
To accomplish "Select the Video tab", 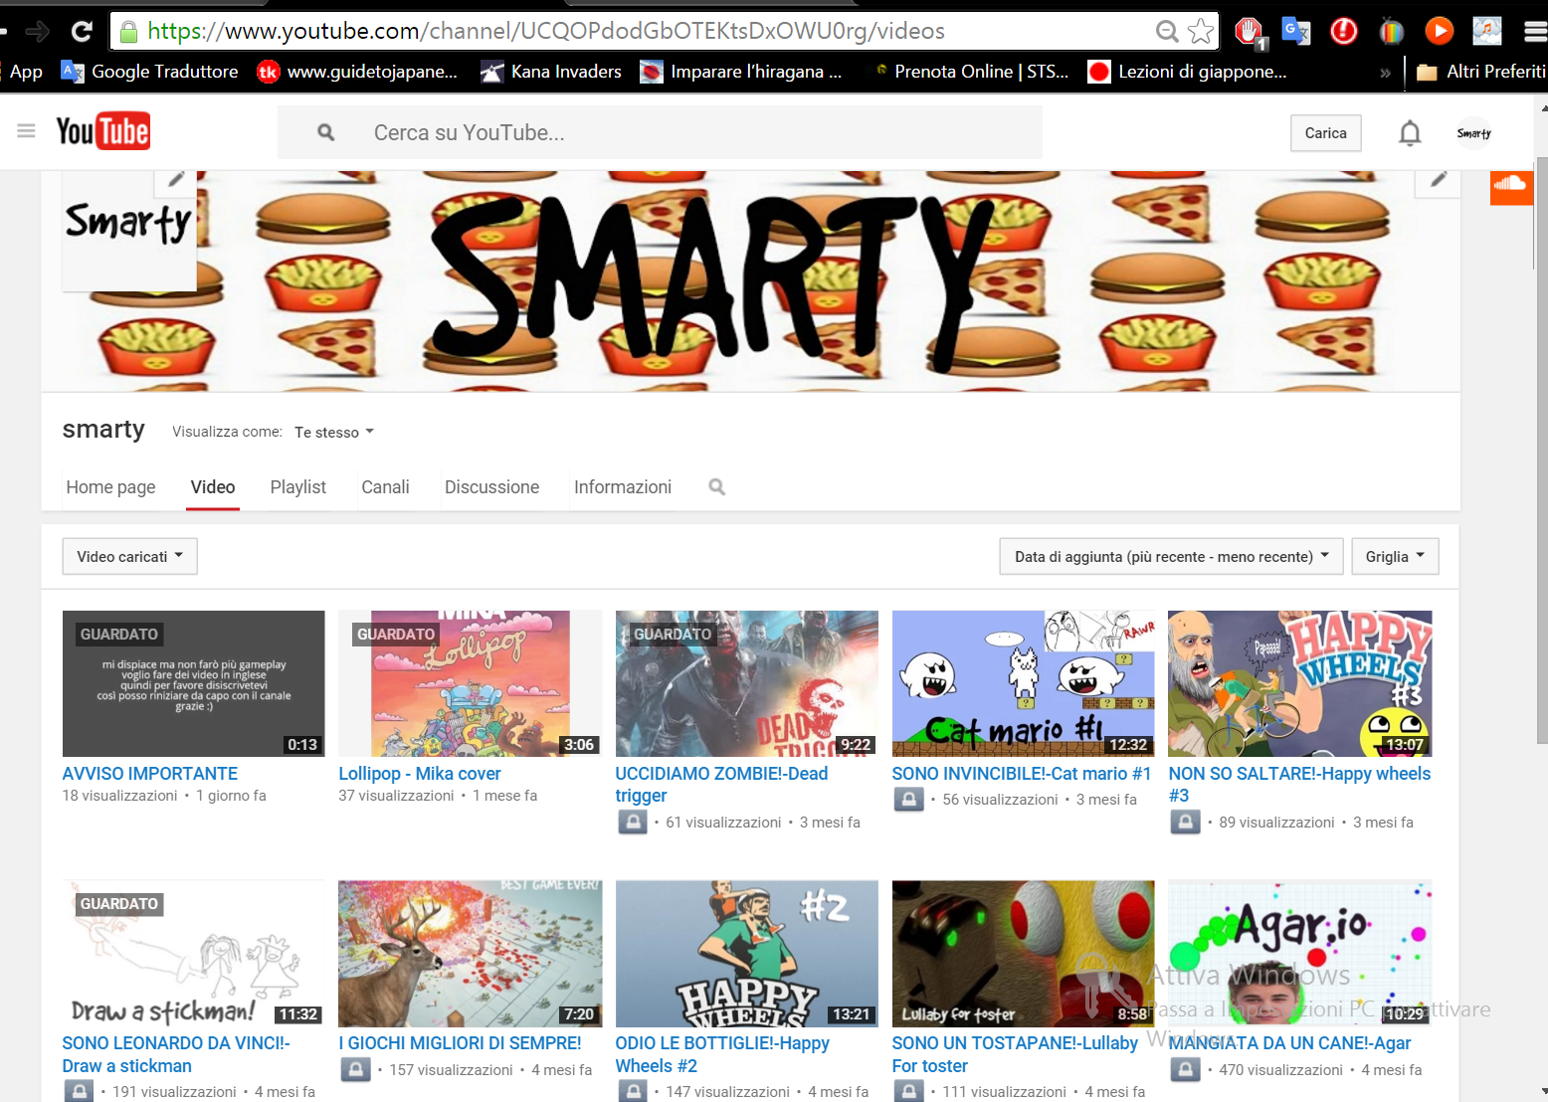I will coord(213,487).
